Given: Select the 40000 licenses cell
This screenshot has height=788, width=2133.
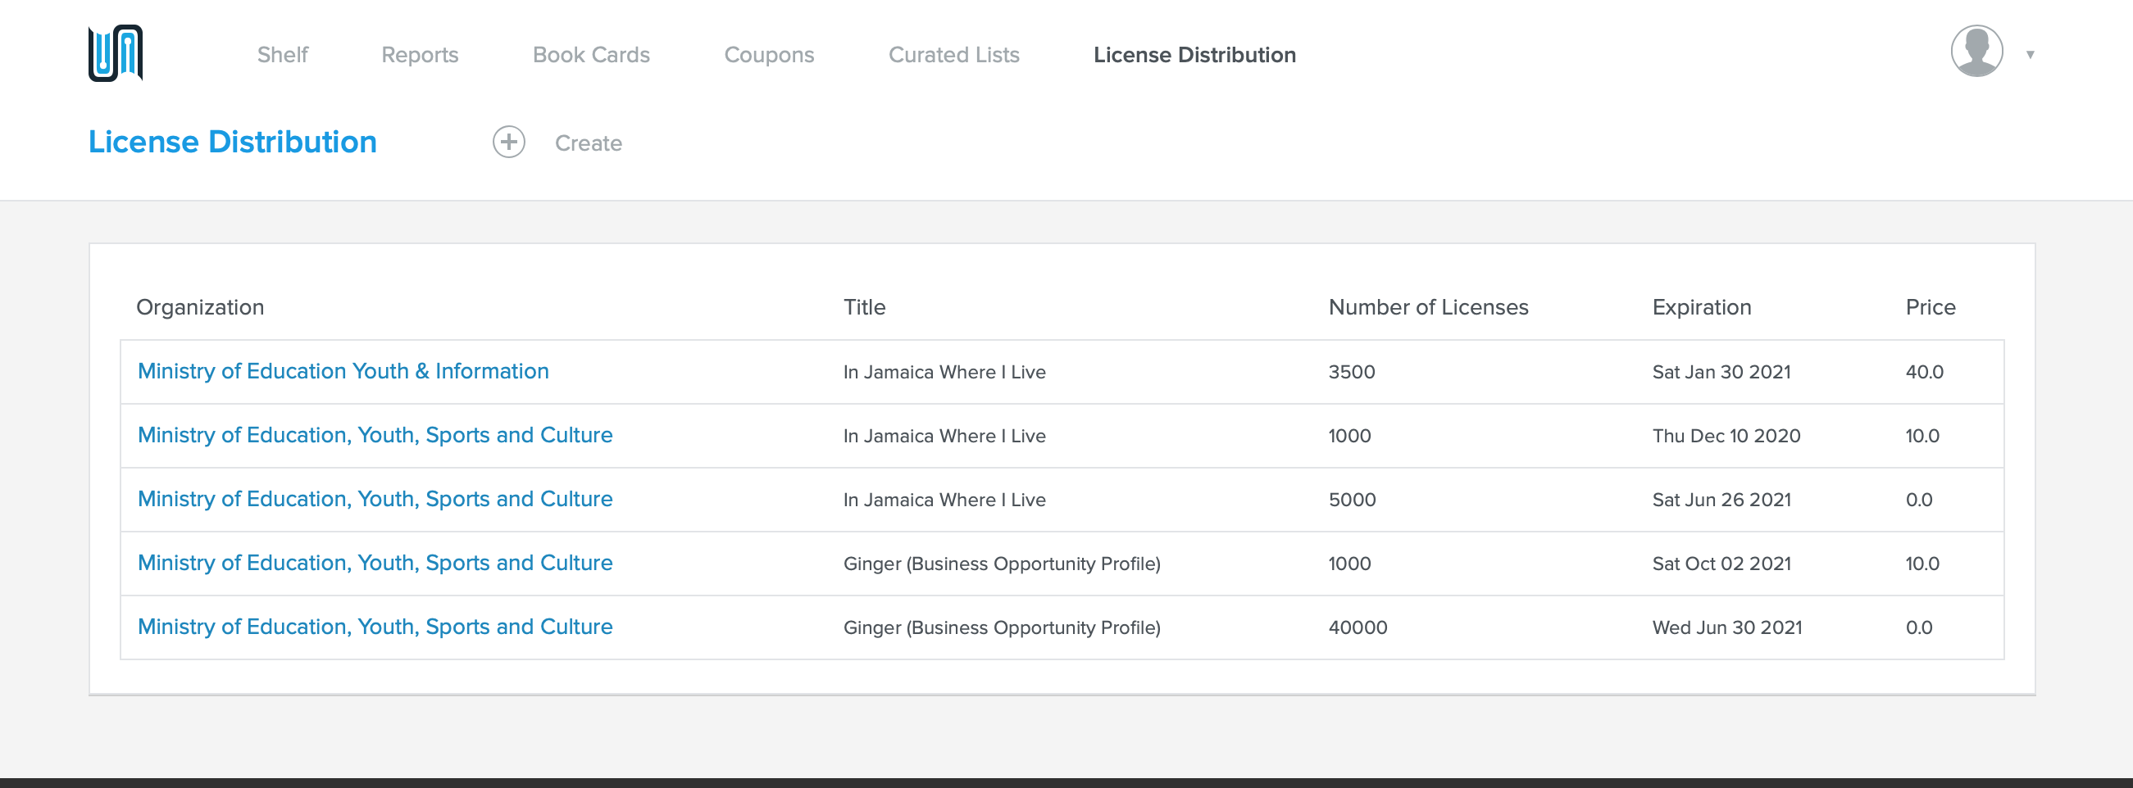Looking at the screenshot, I should point(1358,627).
